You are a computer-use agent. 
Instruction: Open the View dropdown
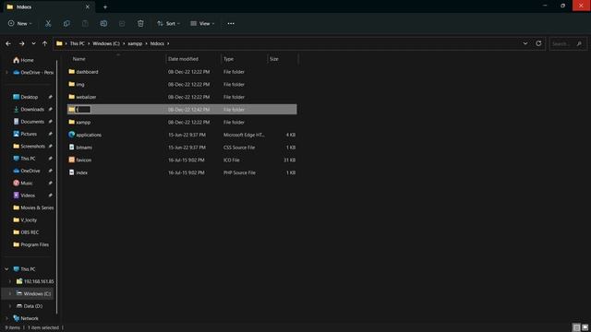click(x=202, y=23)
